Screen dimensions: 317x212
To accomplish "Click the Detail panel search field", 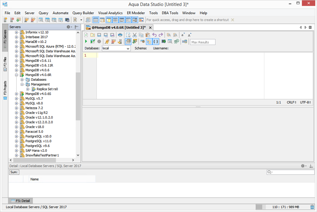I will [291, 172].
